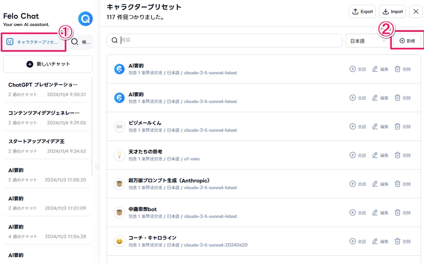Screen dimensions: 424x263
Task: Select the 超万能プロンプト生成 (Anthropic) title
Action: tap(169, 180)
